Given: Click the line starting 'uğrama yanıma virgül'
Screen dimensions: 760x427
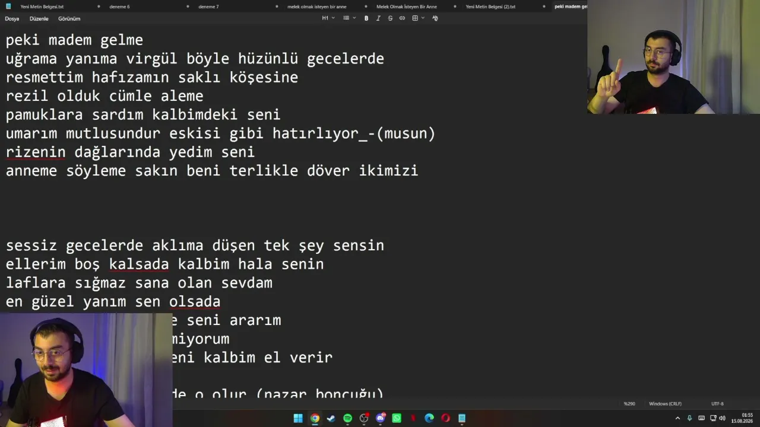Looking at the screenshot, I should [195, 59].
